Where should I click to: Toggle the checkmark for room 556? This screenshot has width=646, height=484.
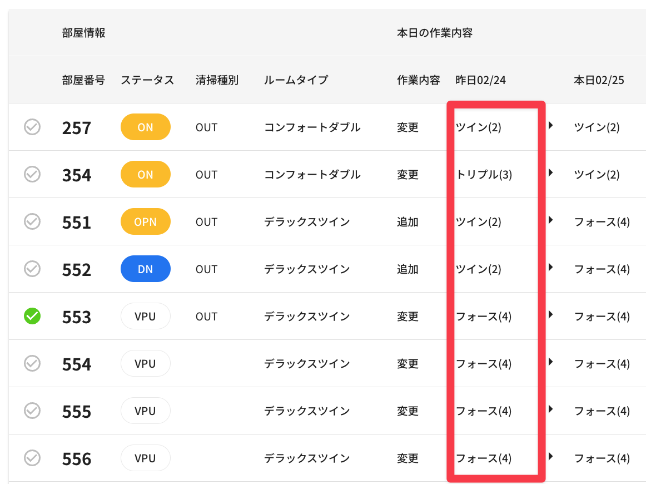pyautogui.click(x=32, y=458)
